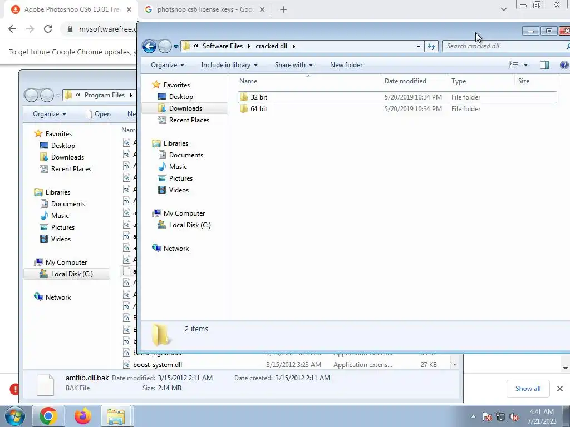The width and height of the screenshot is (570, 427).
Task: Click Program Files breadcrumb in back window
Action: [104, 95]
